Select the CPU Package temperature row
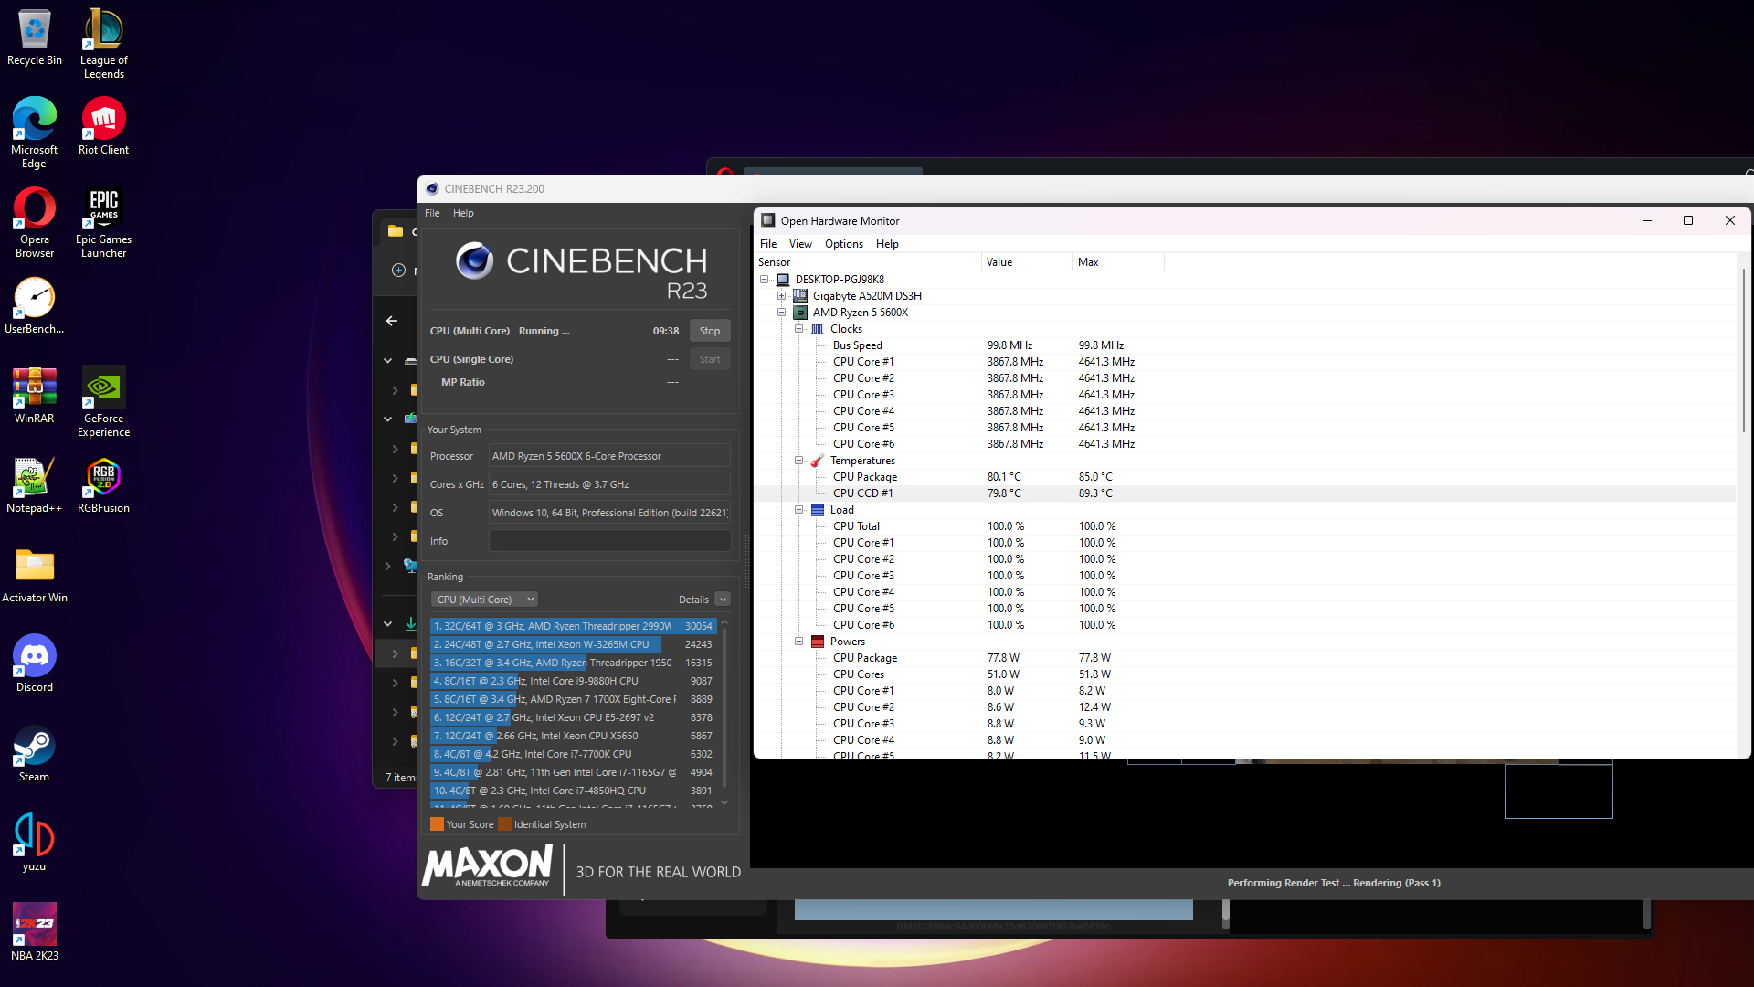 click(1244, 477)
